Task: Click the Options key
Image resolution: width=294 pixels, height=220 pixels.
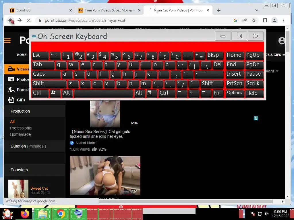Action: [235, 93]
